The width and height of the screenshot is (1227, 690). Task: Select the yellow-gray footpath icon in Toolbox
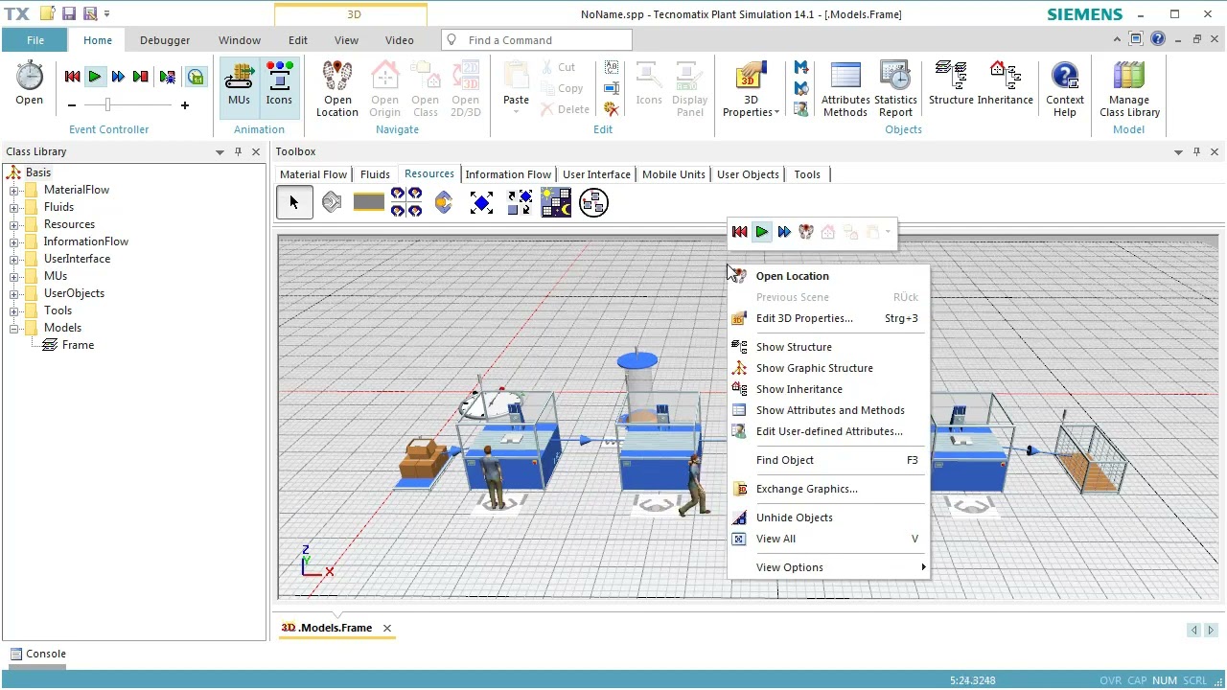click(369, 202)
